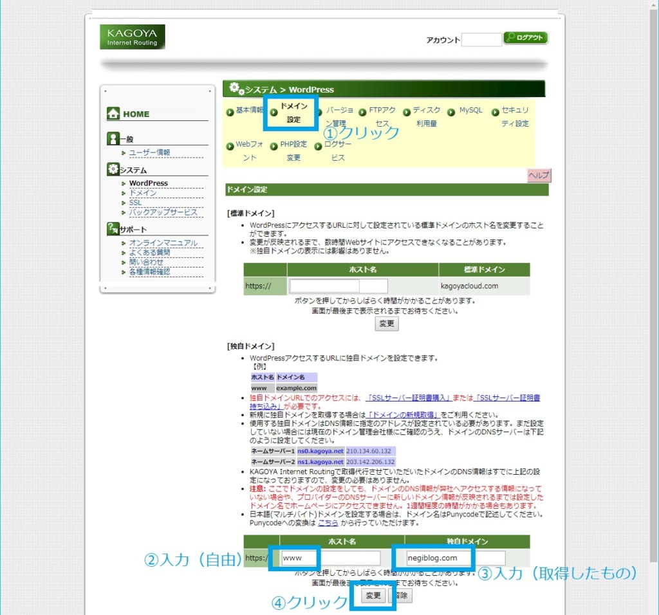Open SSL in sidebar

135,203
